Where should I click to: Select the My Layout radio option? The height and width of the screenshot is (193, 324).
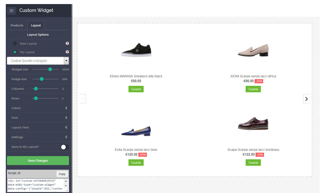coord(15,52)
